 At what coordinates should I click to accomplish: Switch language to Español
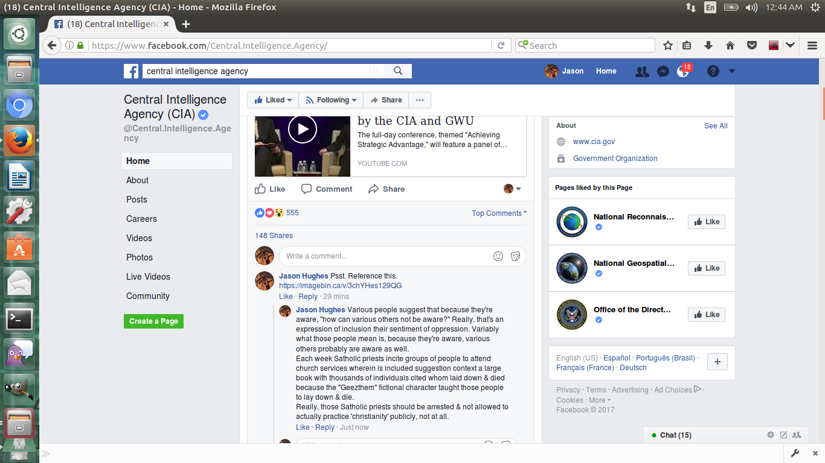pos(617,358)
